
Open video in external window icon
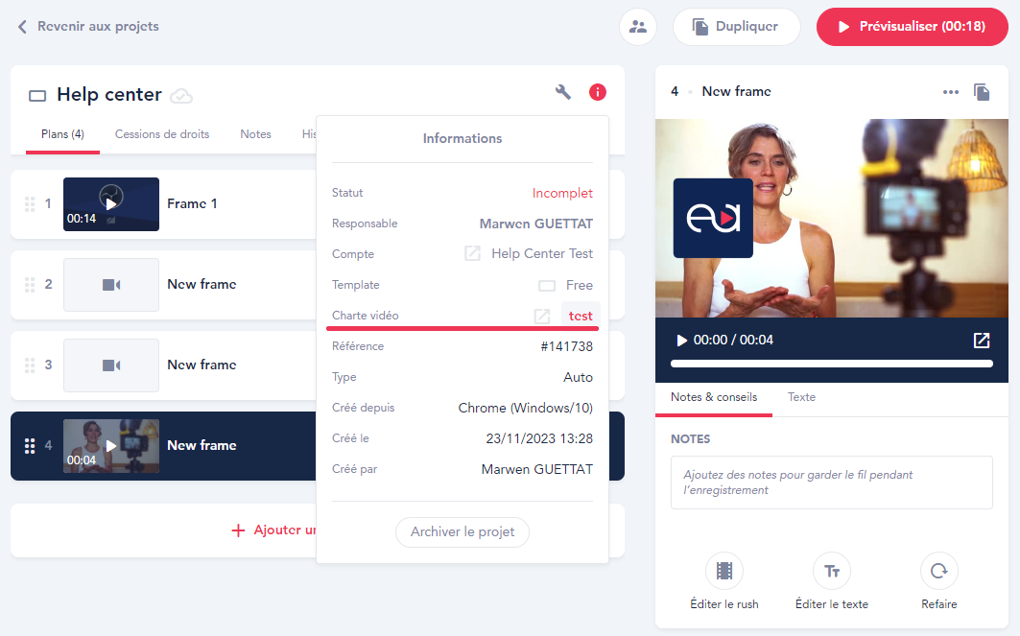coord(981,341)
